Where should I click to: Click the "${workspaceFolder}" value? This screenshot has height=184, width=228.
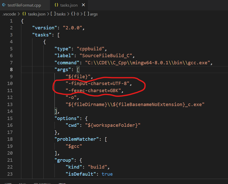(113, 125)
